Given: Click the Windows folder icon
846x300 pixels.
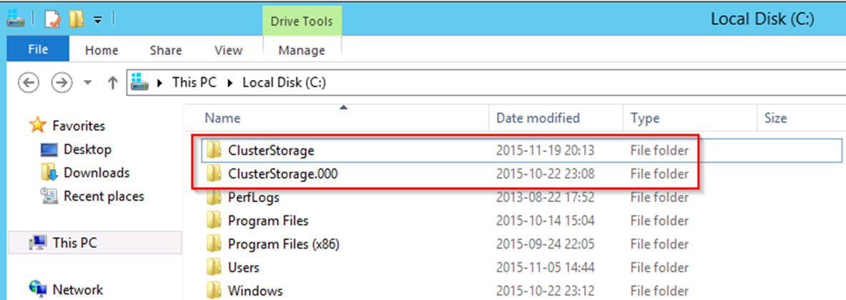Looking at the screenshot, I should click(215, 291).
